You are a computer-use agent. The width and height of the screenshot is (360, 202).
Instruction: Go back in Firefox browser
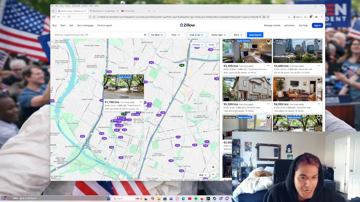pyautogui.click(x=59, y=17)
